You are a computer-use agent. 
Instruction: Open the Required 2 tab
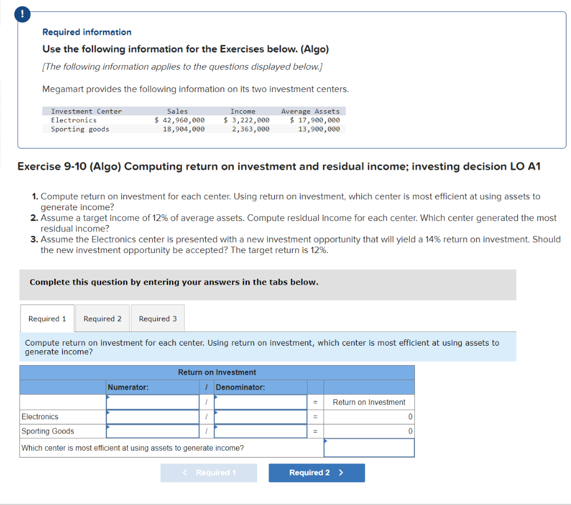coord(102,319)
